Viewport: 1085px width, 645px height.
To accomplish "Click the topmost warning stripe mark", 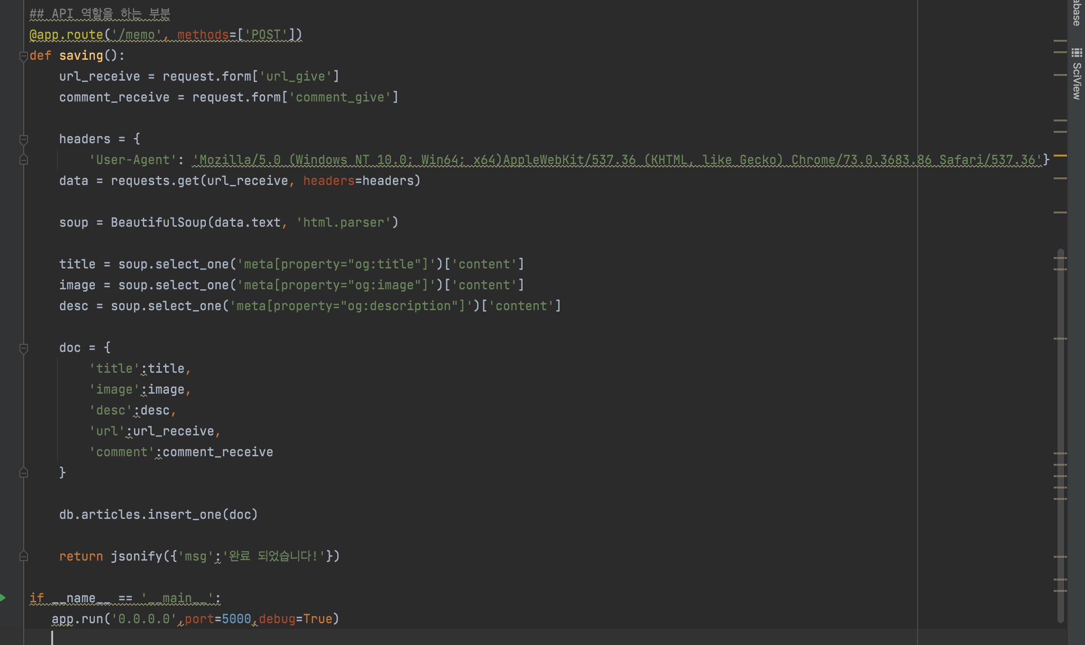I will [1060, 41].
